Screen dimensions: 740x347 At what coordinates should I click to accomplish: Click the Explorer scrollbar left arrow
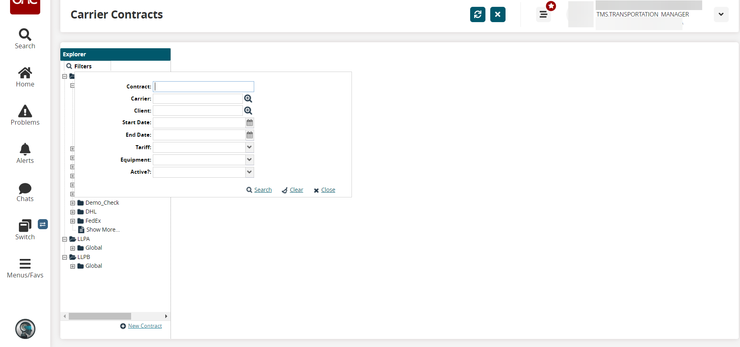[x=65, y=316]
